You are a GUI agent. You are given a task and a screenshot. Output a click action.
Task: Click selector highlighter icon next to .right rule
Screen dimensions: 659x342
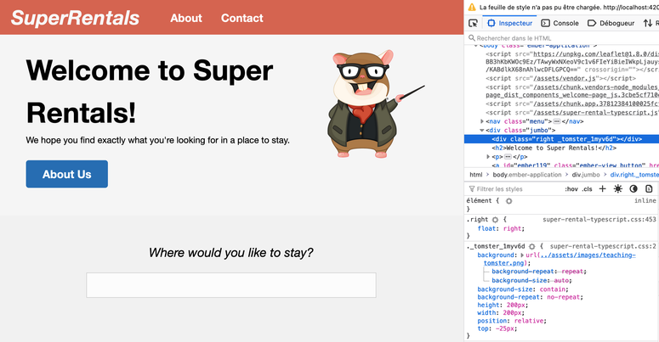click(x=493, y=219)
